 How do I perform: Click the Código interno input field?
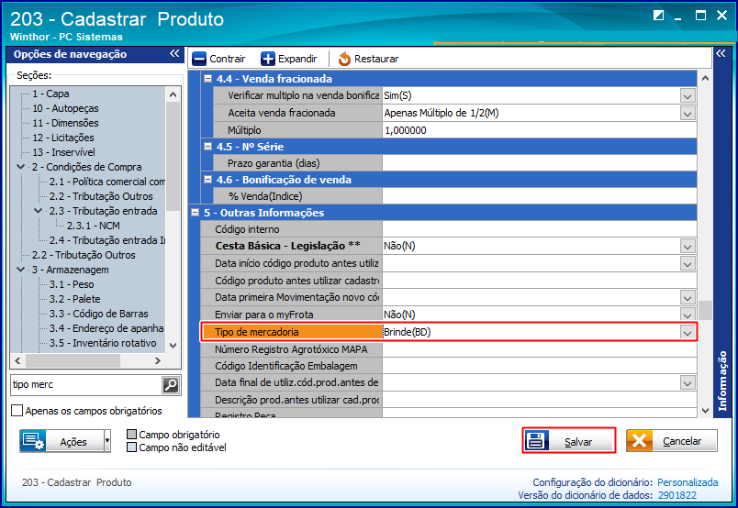pos(540,229)
